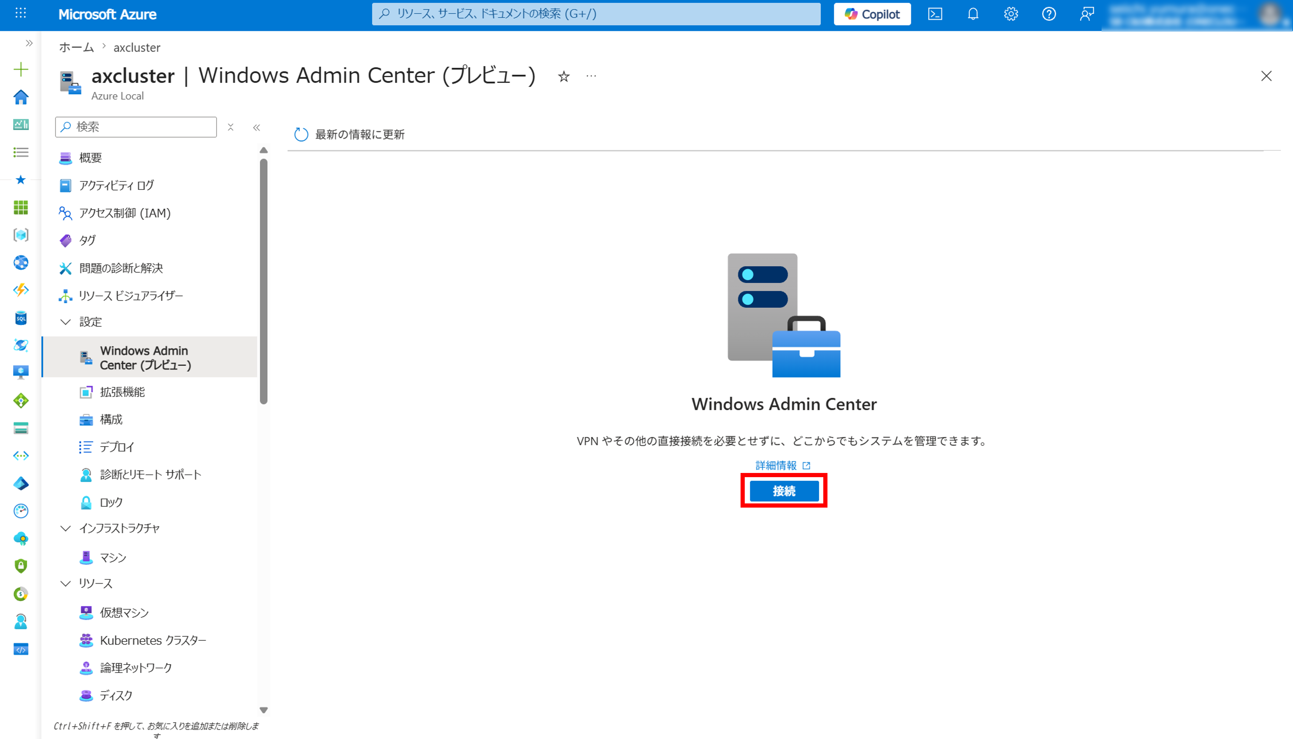Focus the resource menu 検索 field

pyautogui.click(x=136, y=127)
